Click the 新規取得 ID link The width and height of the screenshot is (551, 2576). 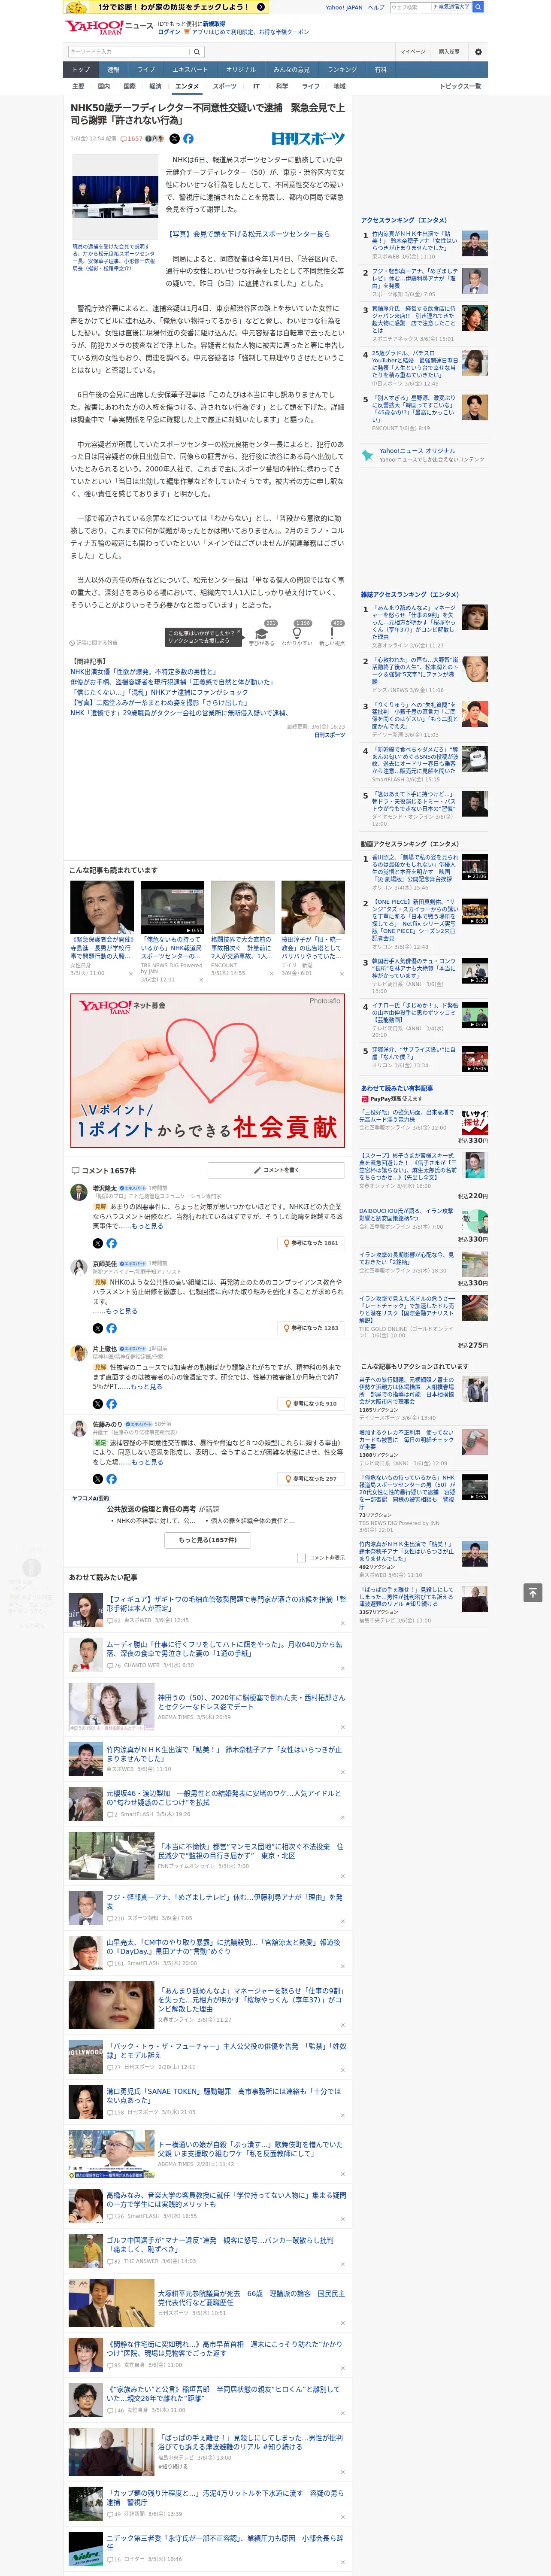214,24
